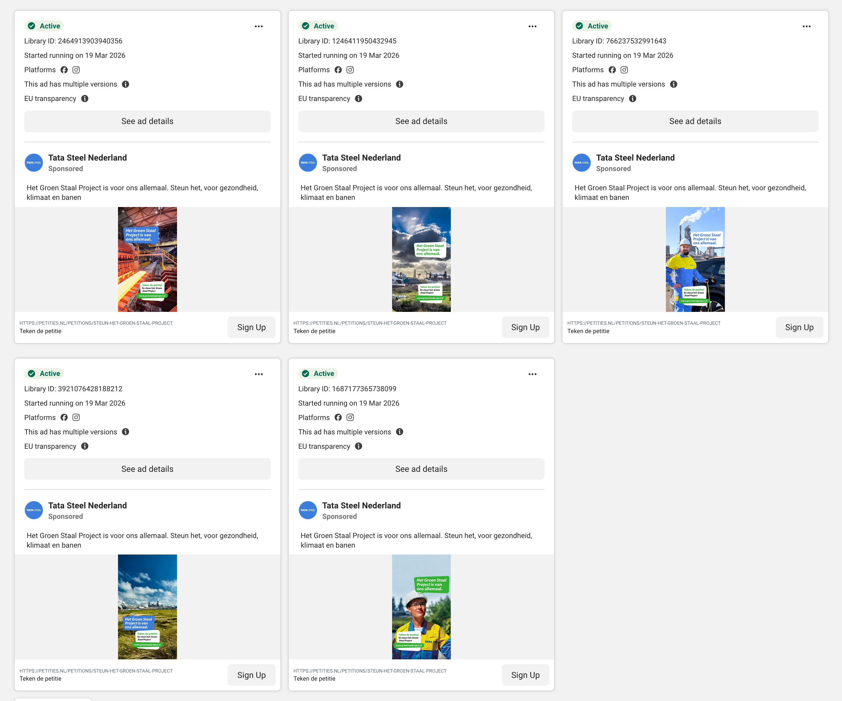See ad details for Library ID 1687177365738099
This screenshot has width=842, height=701.
coord(421,469)
